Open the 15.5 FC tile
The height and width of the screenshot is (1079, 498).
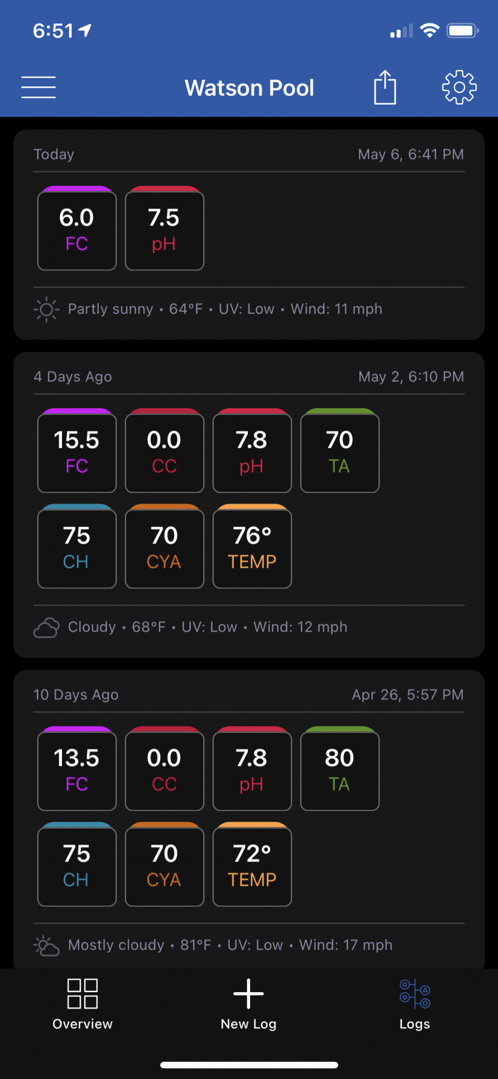click(77, 450)
